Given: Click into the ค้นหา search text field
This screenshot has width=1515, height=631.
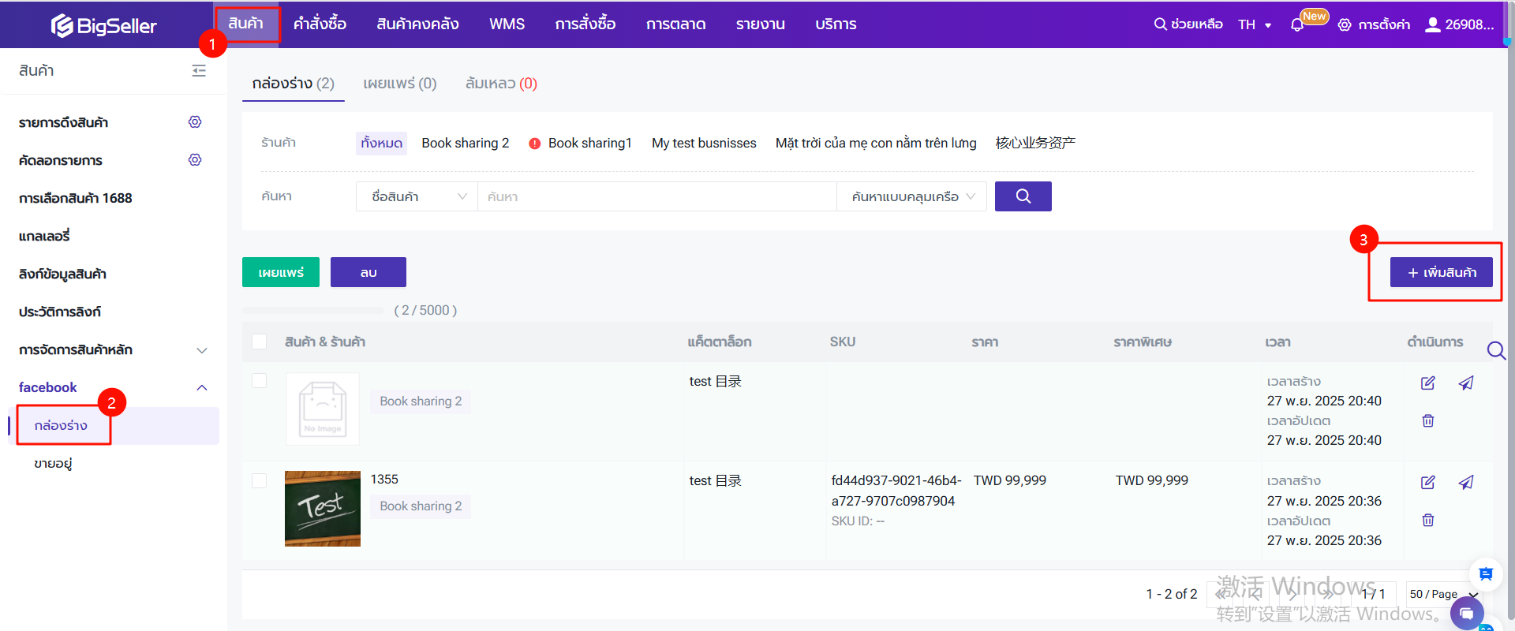Looking at the screenshot, I should pos(656,196).
